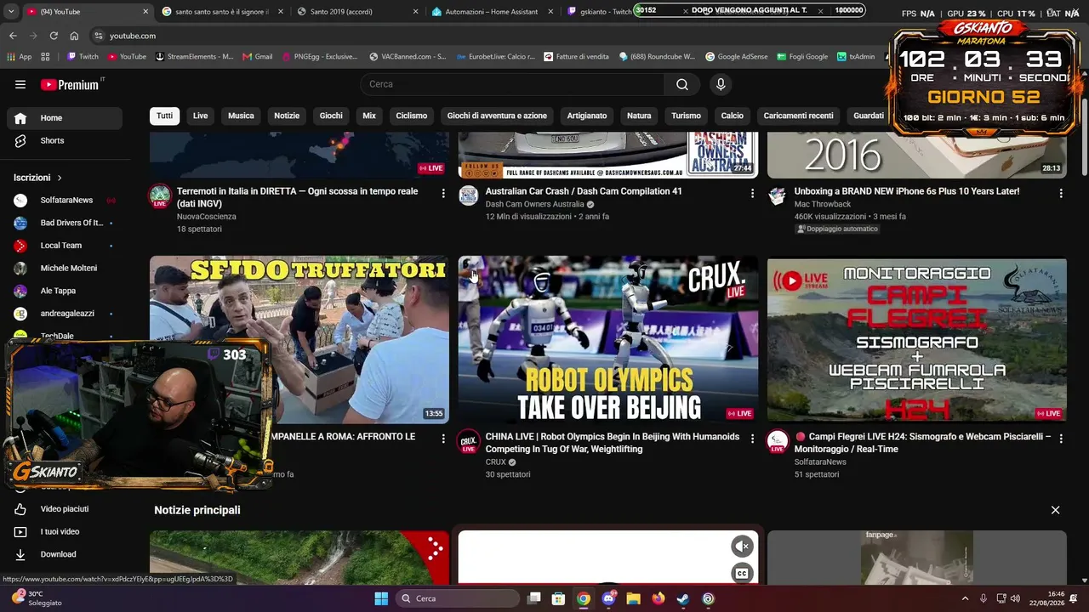
Task: Select the Musica filter chip
Action: pyautogui.click(x=241, y=116)
